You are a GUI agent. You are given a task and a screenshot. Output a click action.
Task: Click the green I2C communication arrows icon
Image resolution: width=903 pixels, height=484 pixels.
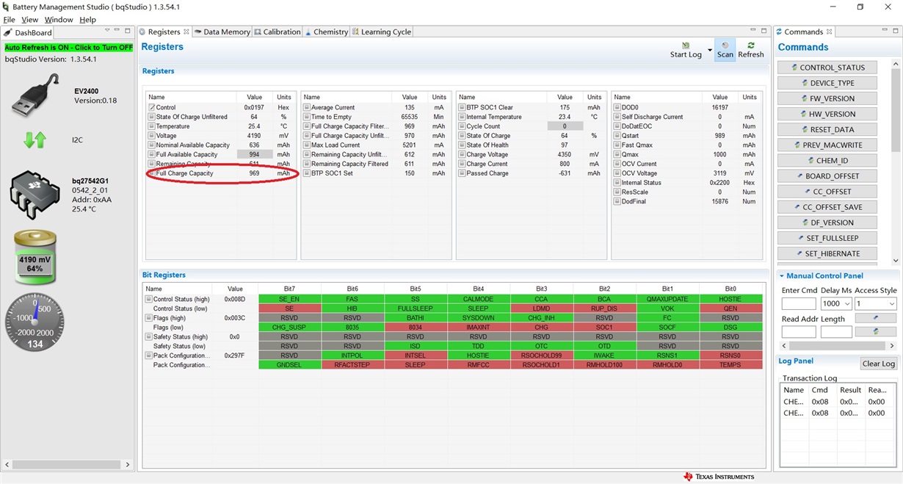pyautogui.click(x=35, y=140)
